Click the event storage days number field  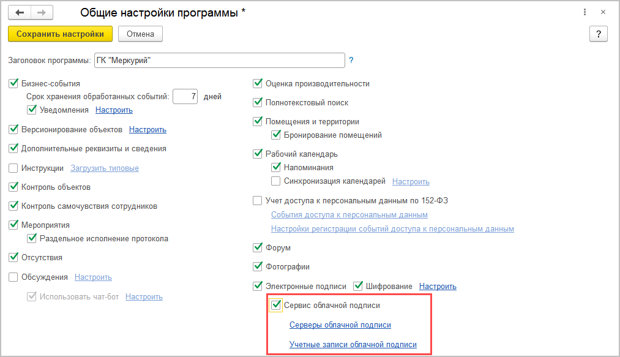click(185, 96)
